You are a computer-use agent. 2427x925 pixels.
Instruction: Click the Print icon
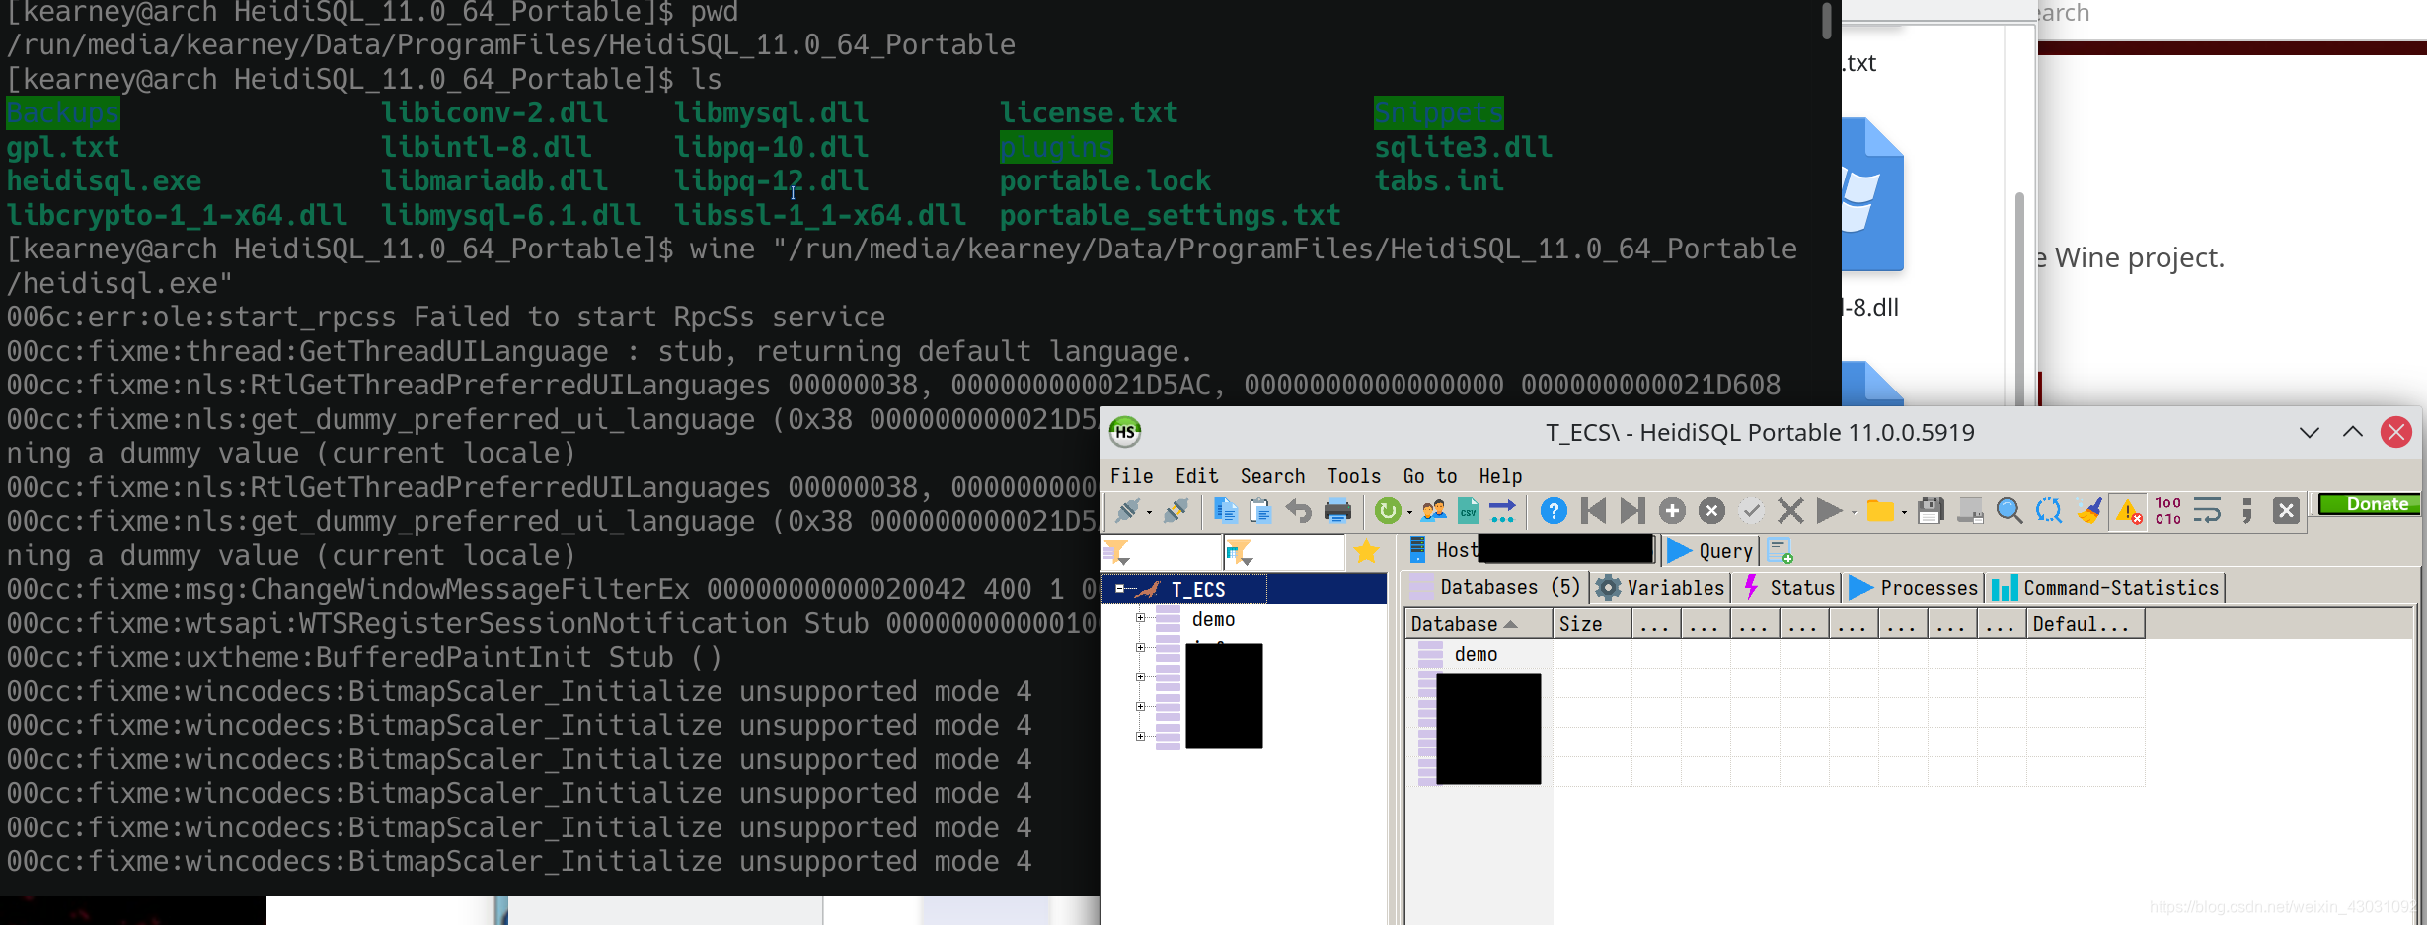click(x=1337, y=510)
